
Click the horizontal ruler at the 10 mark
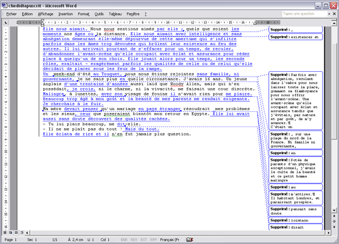coord(168,22)
